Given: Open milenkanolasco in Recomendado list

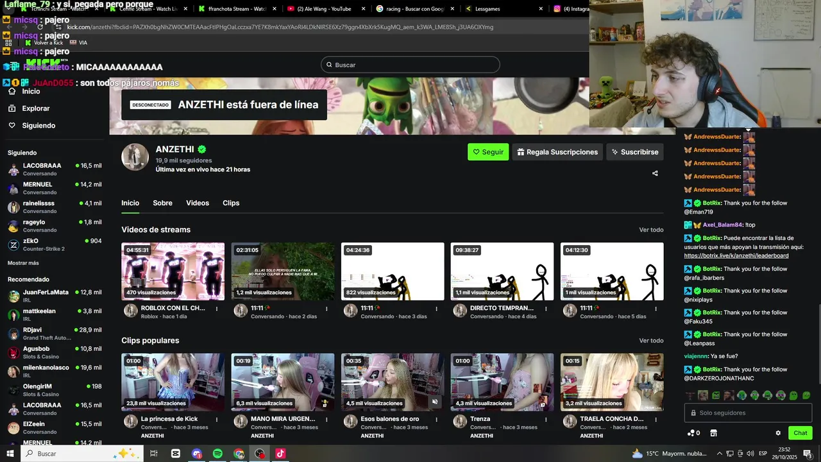Looking at the screenshot, I should (55, 372).
